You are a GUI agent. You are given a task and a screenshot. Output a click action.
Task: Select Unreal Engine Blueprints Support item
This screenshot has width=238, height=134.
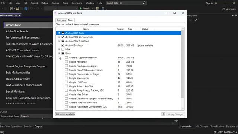[26, 66]
